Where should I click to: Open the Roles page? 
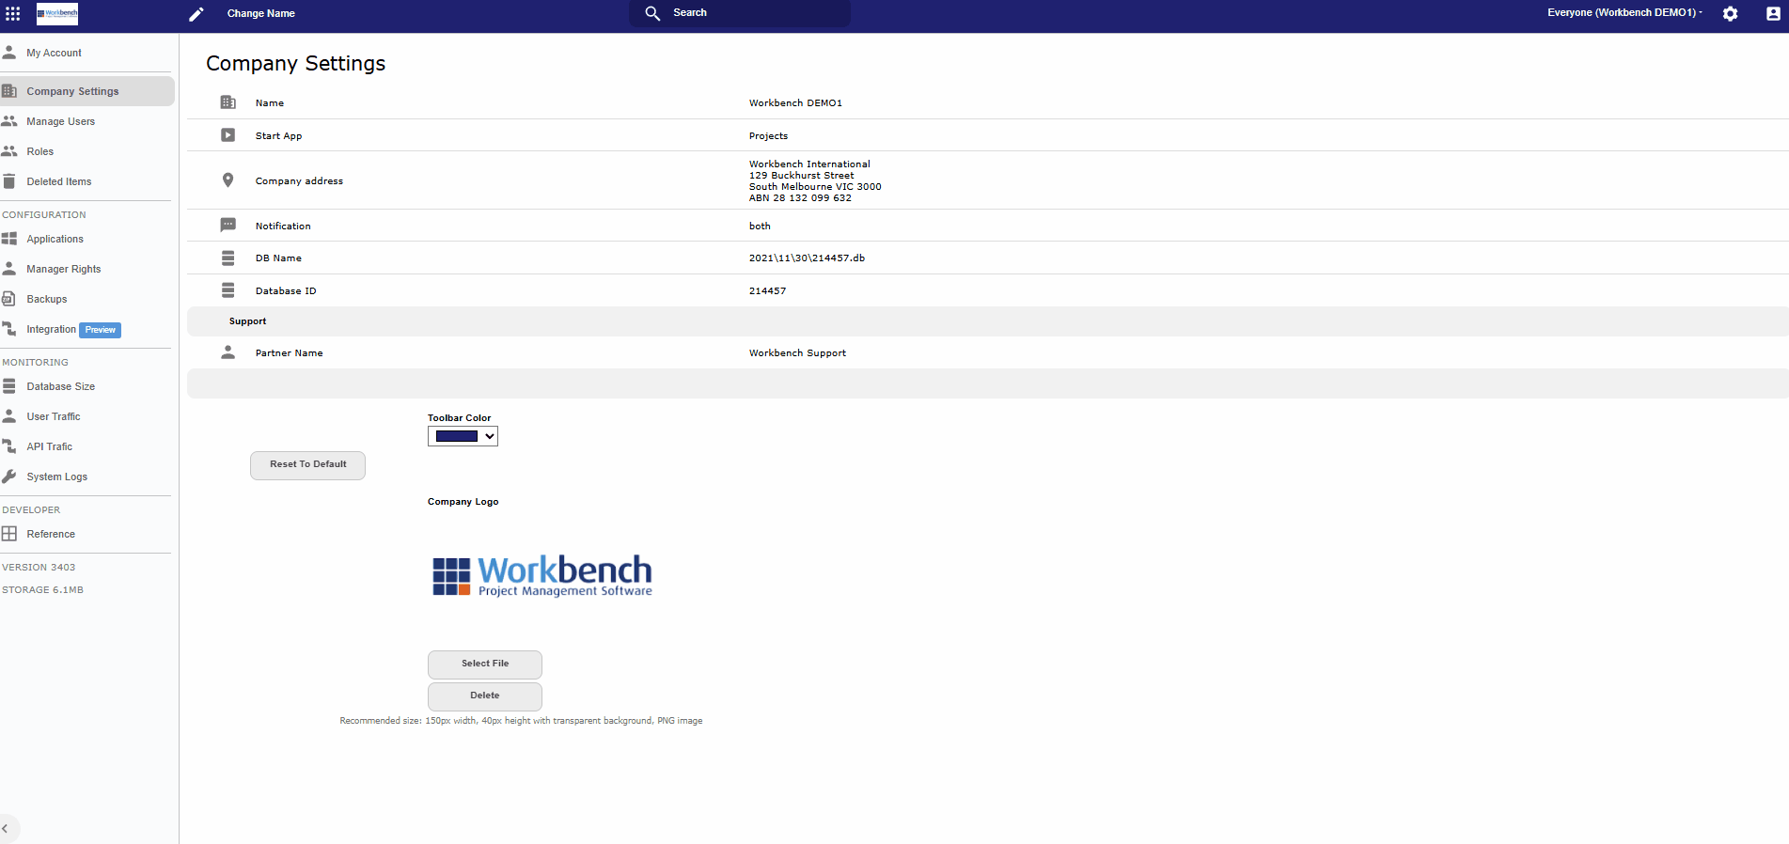point(39,151)
